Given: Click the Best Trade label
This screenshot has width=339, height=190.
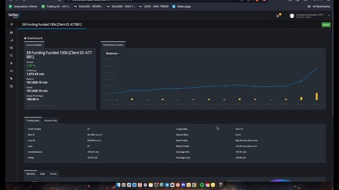Looking at the screenshot, I should tap(182, 140).
